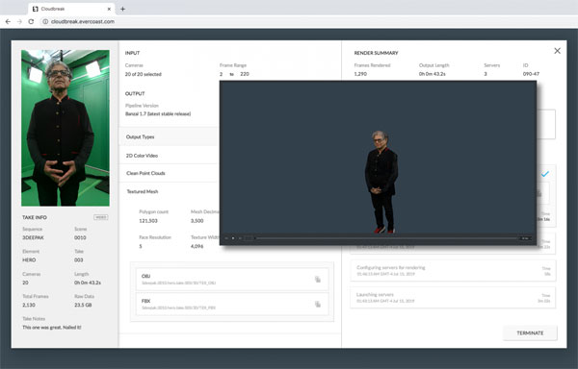This screenshot has height=369, width=578.
Task: Click the frame range start value 2
Action: [x=222, y=74]
